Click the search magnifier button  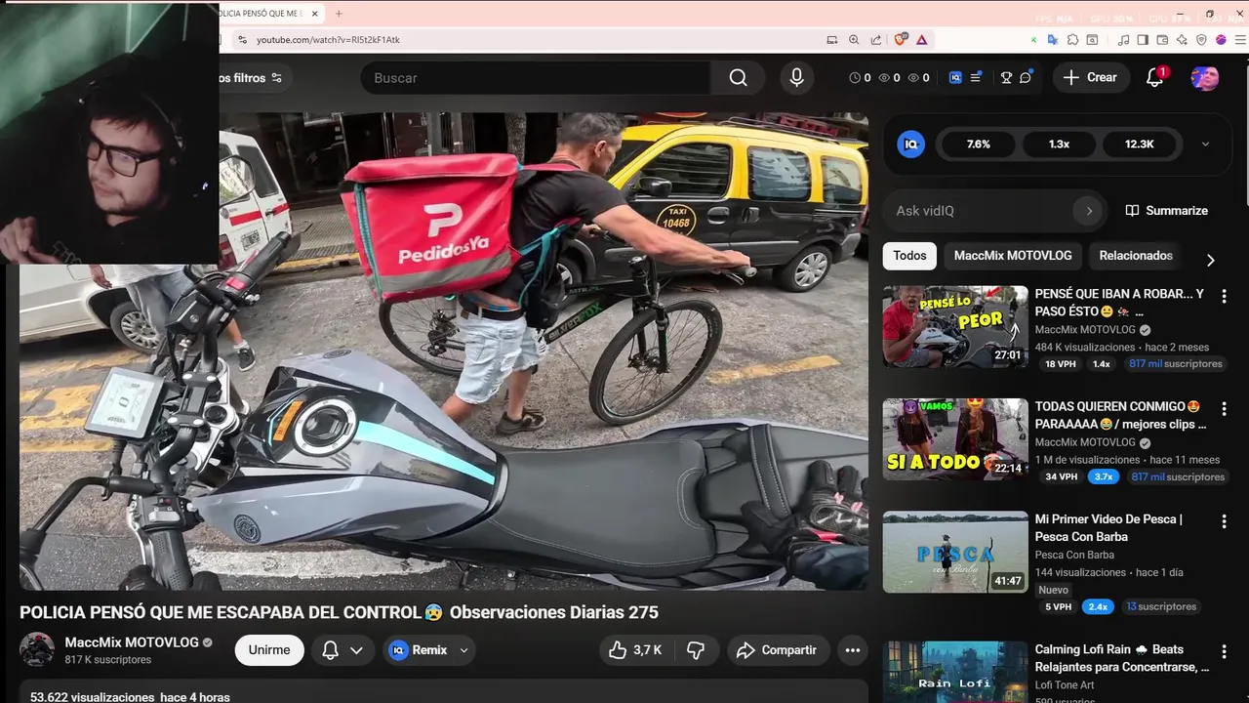739,78
